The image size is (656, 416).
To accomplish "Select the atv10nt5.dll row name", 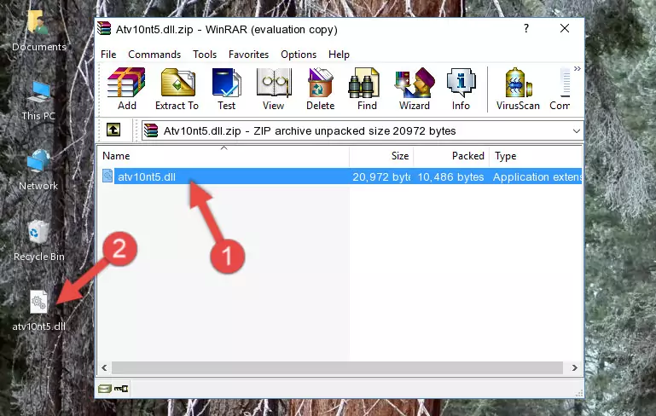I will 147,176.
